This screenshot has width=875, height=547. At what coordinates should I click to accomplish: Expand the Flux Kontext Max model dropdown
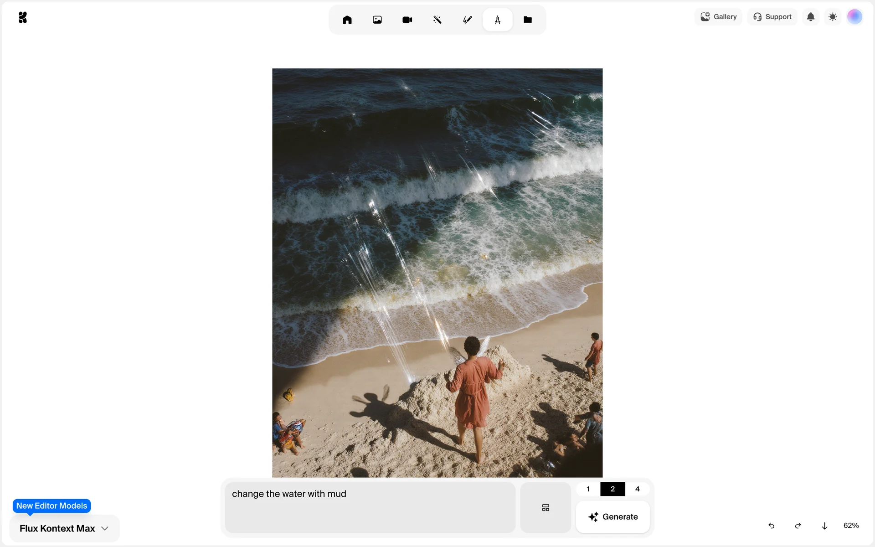point(64,528)
